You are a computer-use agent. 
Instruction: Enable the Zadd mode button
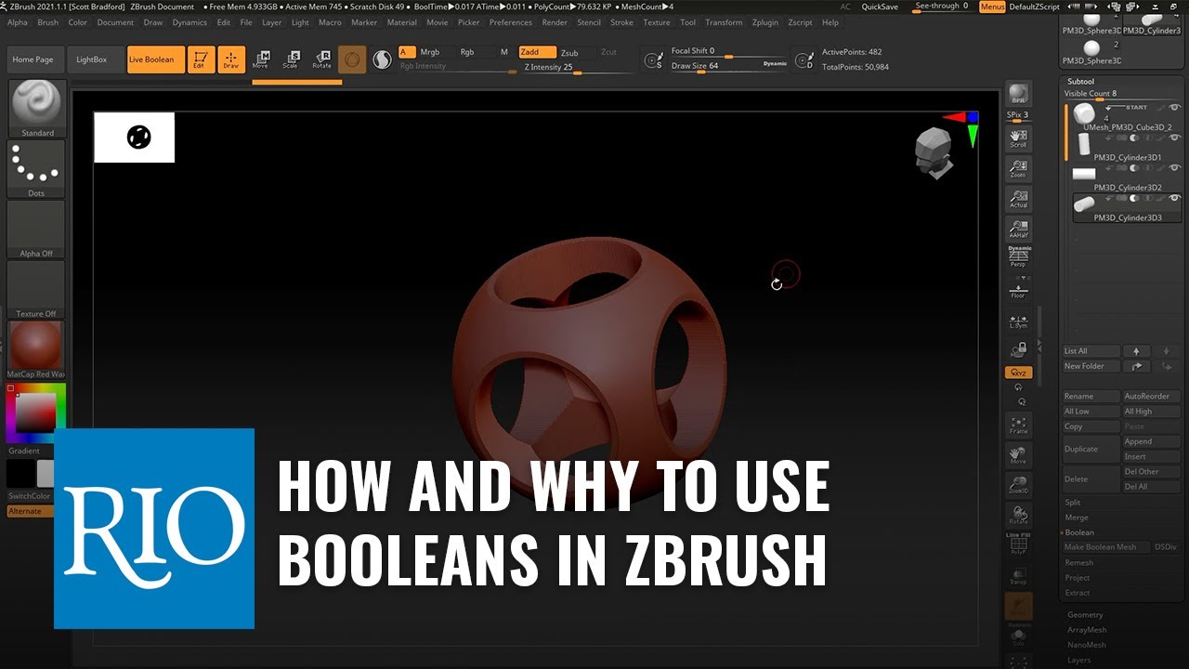click(537, 52)
